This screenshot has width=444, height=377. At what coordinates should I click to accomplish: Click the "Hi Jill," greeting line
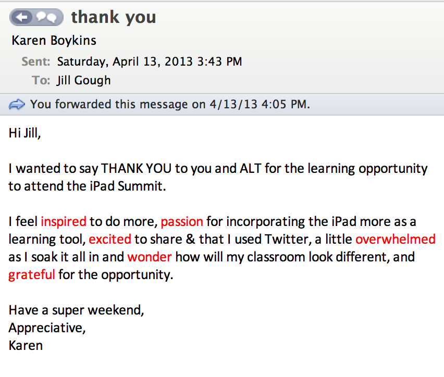coord(24,133)
